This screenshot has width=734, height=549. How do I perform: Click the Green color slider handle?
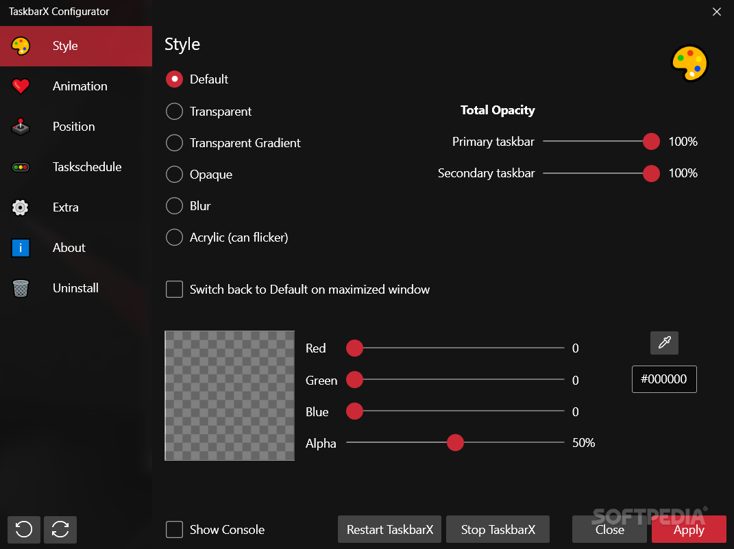tap(354, 380)
